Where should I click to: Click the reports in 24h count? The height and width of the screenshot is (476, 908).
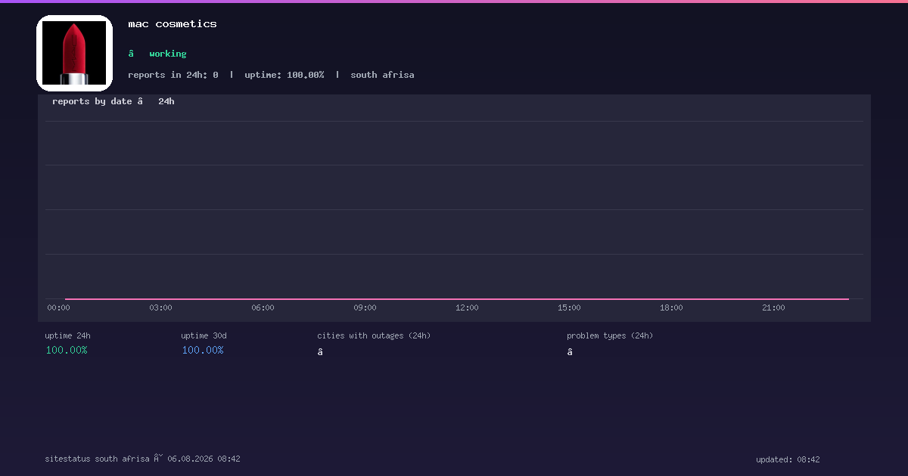pyautogui.click(x=173, y=75)
